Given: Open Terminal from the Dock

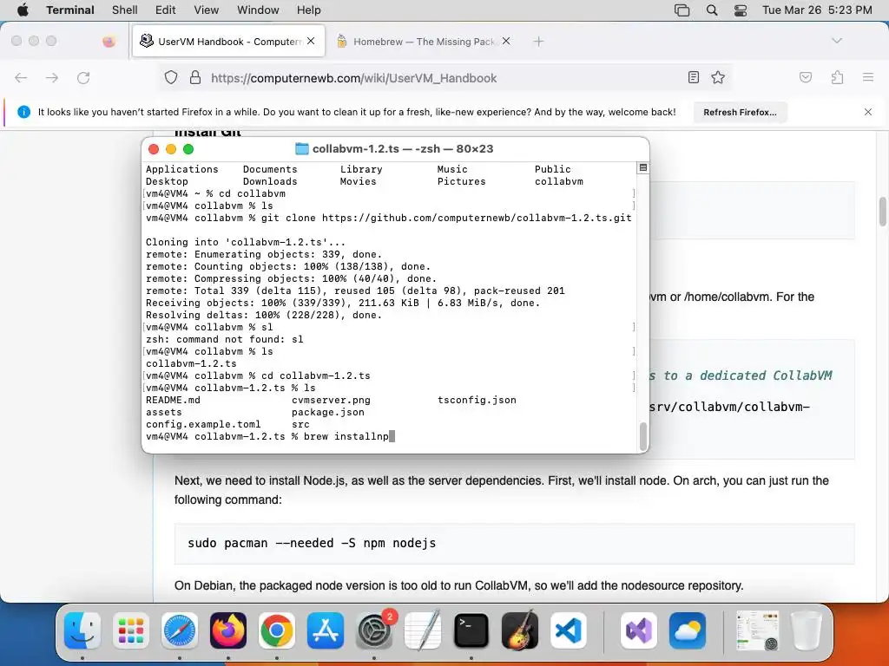Looking at the screenshot, I should click(x=471, y=630).
